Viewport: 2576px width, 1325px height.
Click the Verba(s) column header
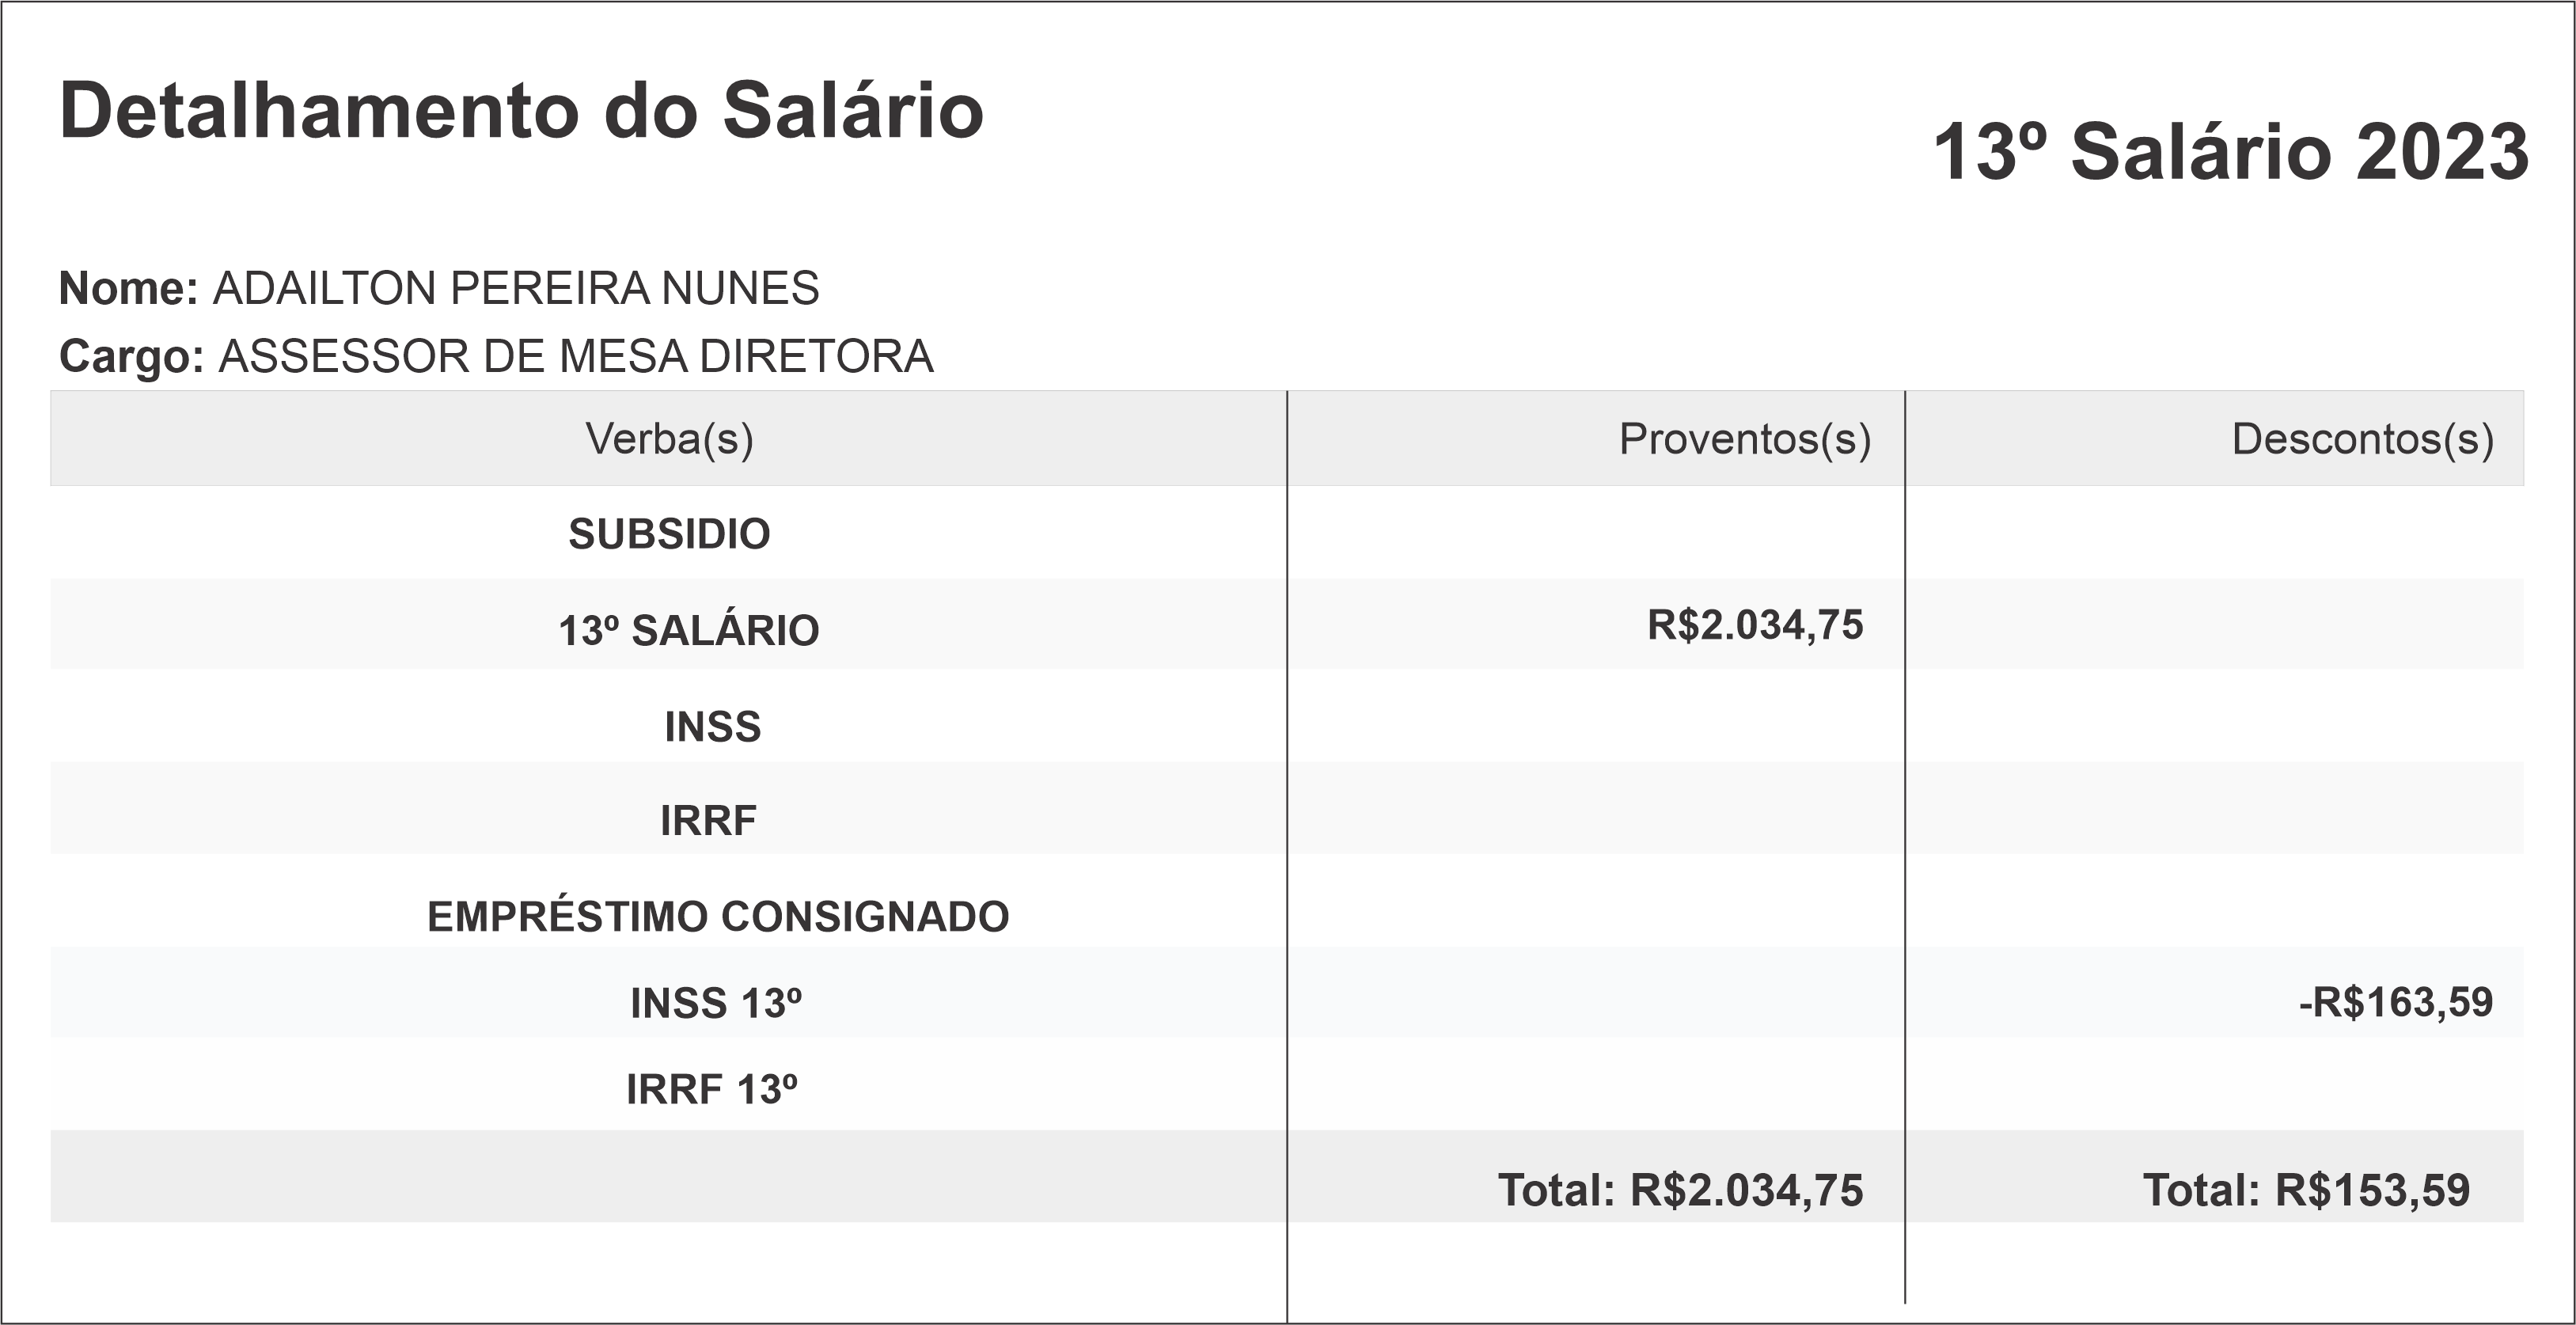click(x=669, y=439)
